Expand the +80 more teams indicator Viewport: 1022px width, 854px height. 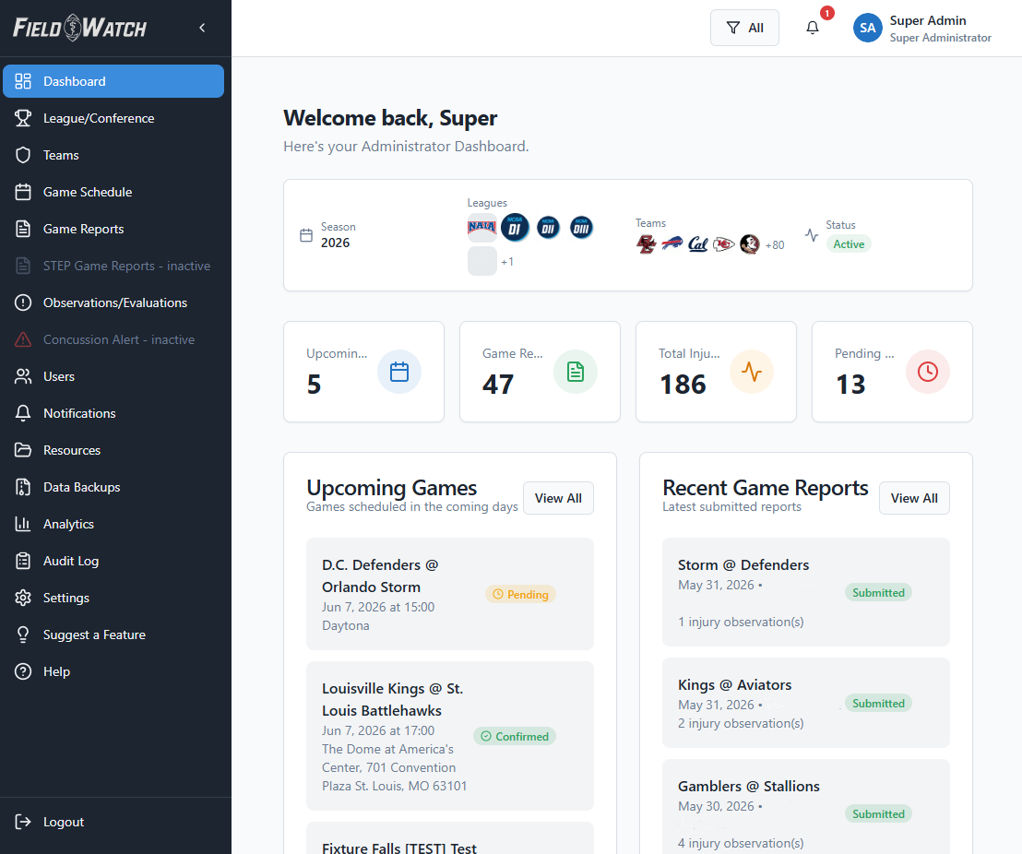click(774, 245)
